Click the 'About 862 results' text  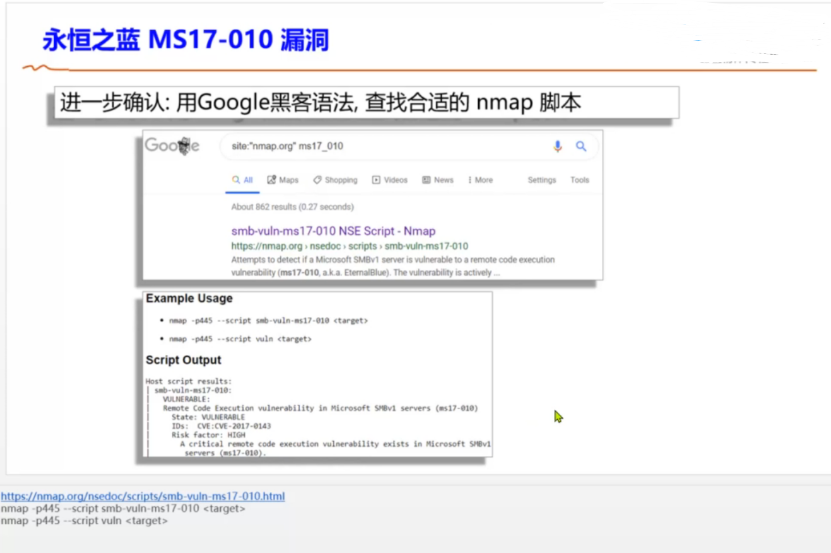[x=292, y=207]
